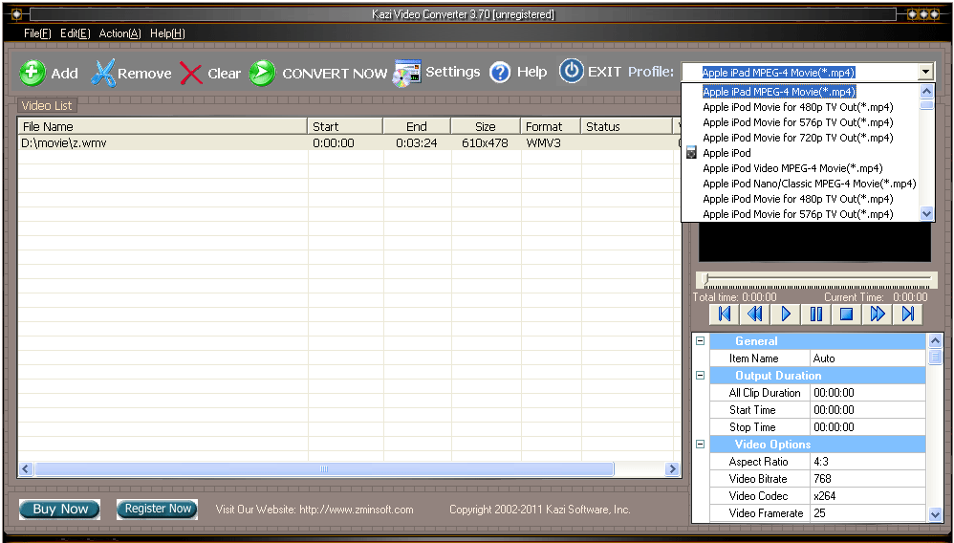Visit the http://www.zminsoft.com website link
This screenshot has width=954, height=543.
point(356,510)
